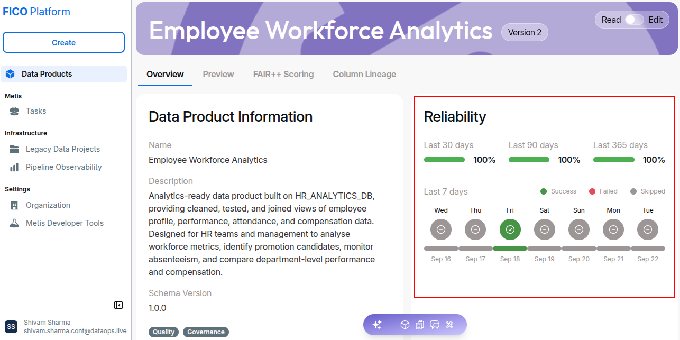Click Wednesday's skipped status circle
Viewport: 680px width, 340px height.
(x=441, y=229)
